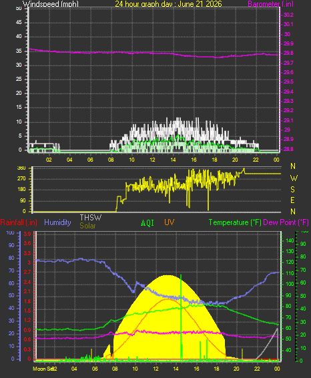Click the '29.8' barometer axis value
Image resolution: width=311 pixels, height=378 pixels.
(x=288, y=53)
